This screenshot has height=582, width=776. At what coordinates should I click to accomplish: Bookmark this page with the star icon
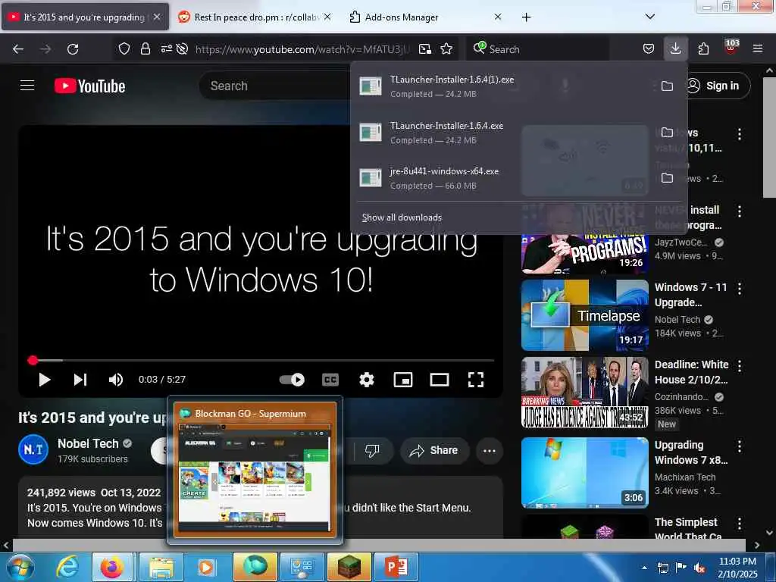point(446,49)
